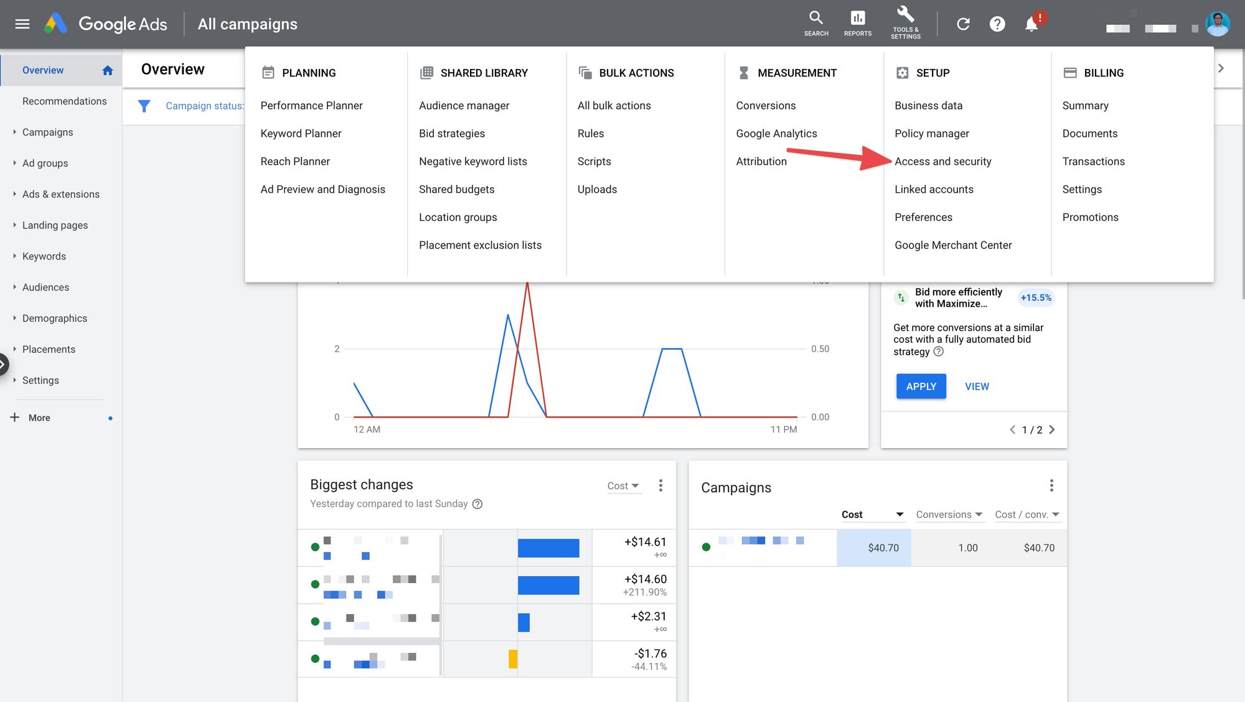
Task: Click the right chevron beside Billing menu
Action: [x=1221, y=68]
